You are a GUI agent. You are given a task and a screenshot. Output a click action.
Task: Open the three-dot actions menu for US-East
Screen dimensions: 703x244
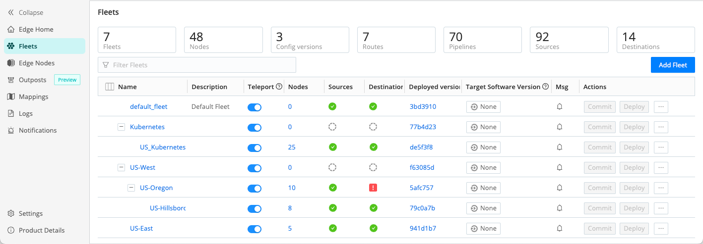tap(661, 229)
